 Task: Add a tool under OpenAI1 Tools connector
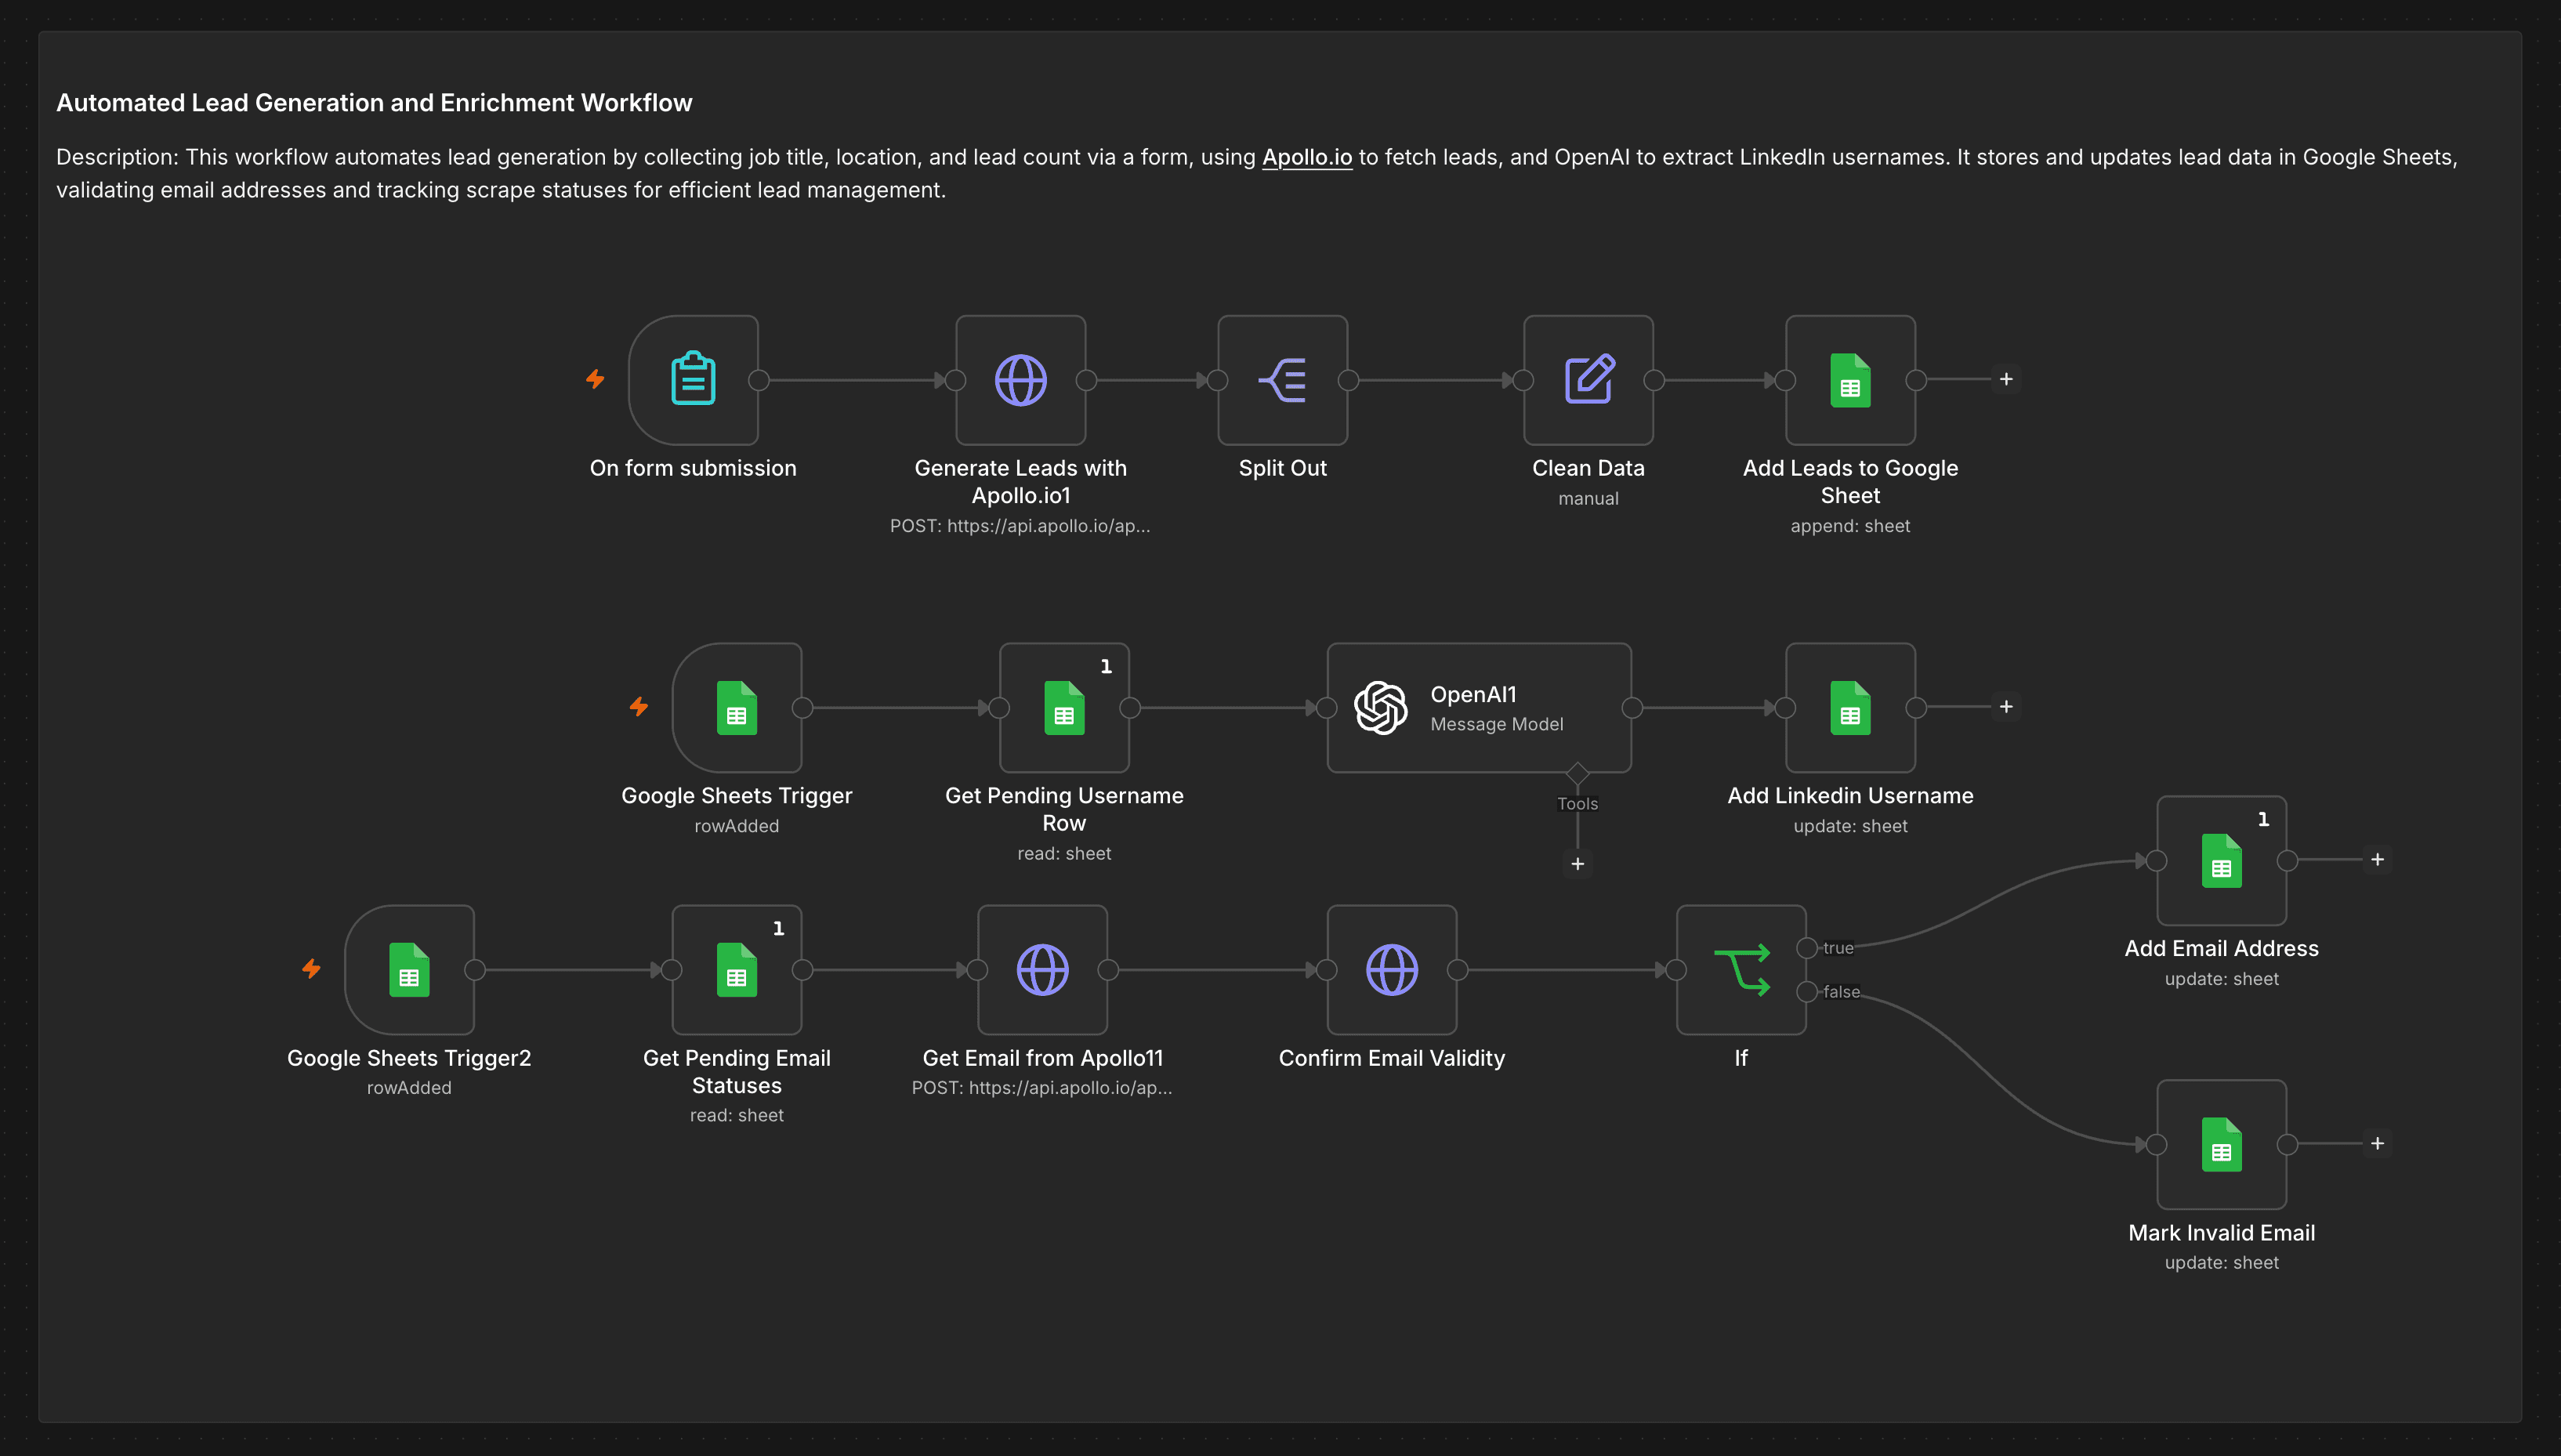pyautogui.click(x=1577, y=864)
